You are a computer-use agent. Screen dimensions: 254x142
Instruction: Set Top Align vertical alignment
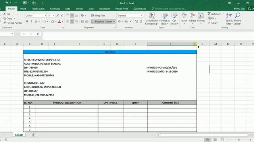coord(68,15)
